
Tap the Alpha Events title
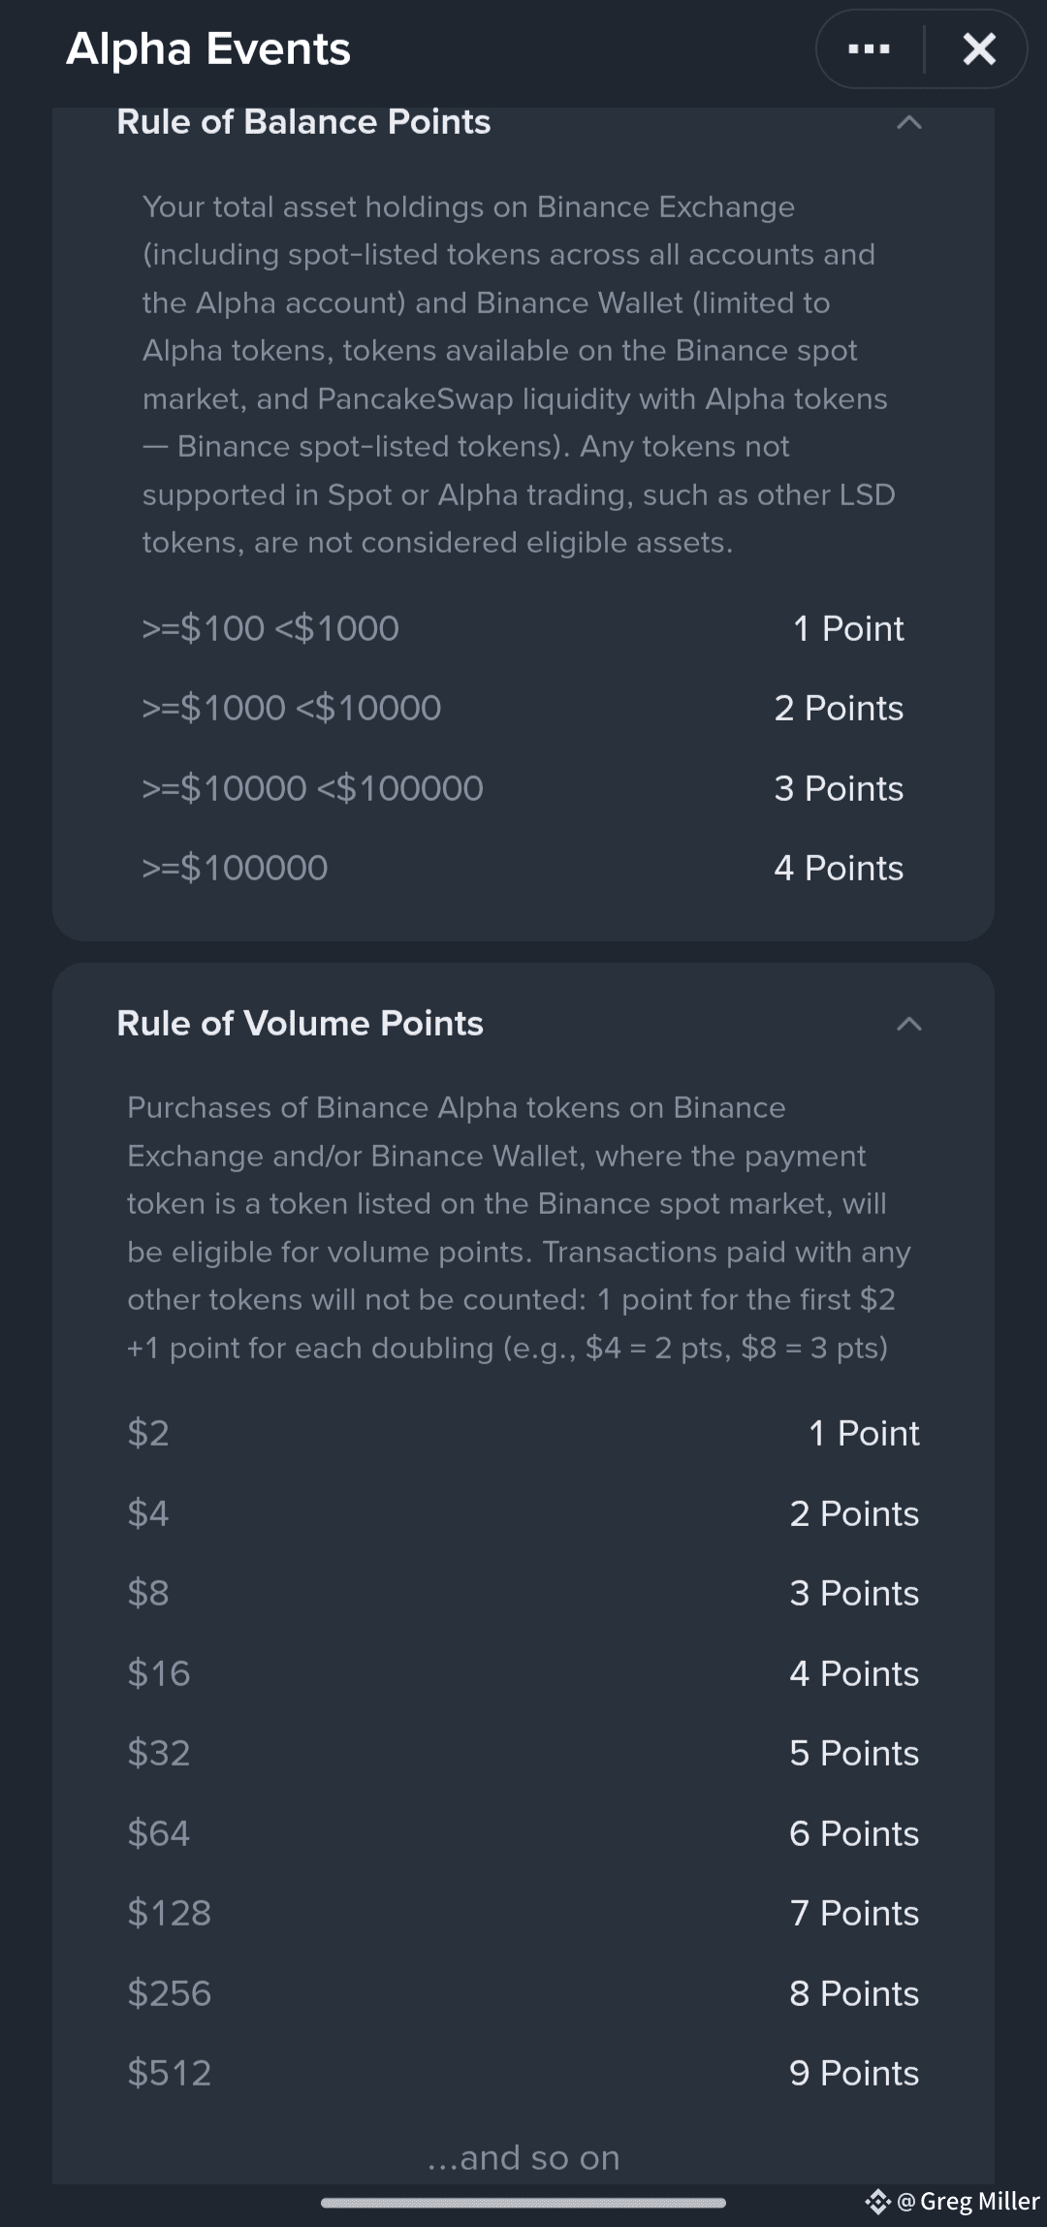(x=207, y=48)
